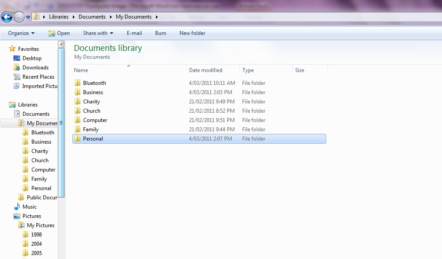Image resolution: width=442 pixels, height=259 pixels.
Task: Sort files by Date modified column
Action: [206, 70]
